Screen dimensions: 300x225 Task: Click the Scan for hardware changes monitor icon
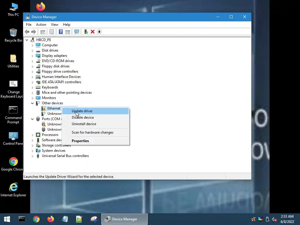(77, 32)
